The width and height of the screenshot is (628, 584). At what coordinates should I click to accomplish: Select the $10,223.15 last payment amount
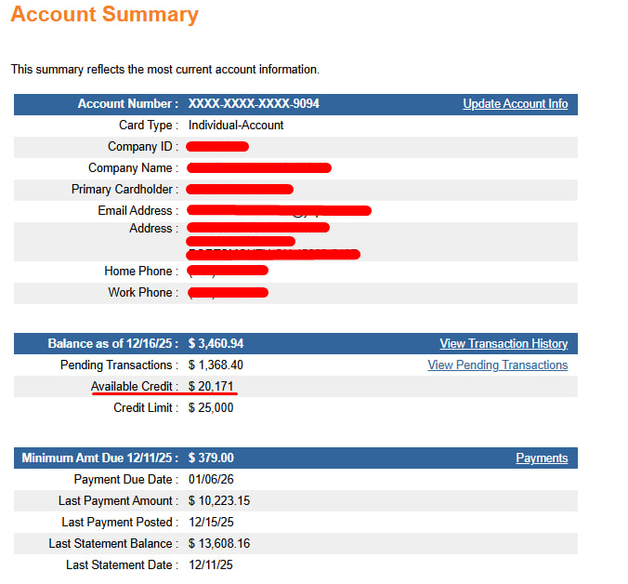pos(218,501)
